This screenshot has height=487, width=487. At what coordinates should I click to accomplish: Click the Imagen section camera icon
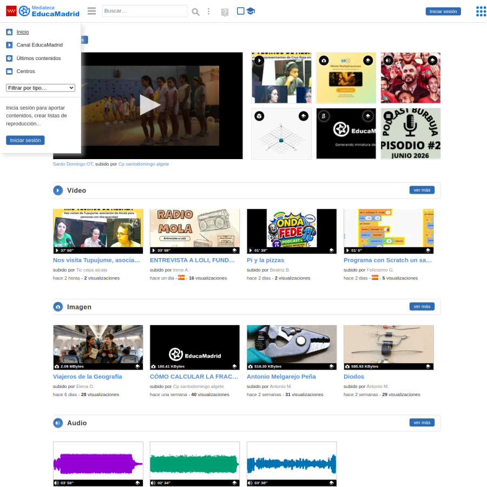point(58,307)
